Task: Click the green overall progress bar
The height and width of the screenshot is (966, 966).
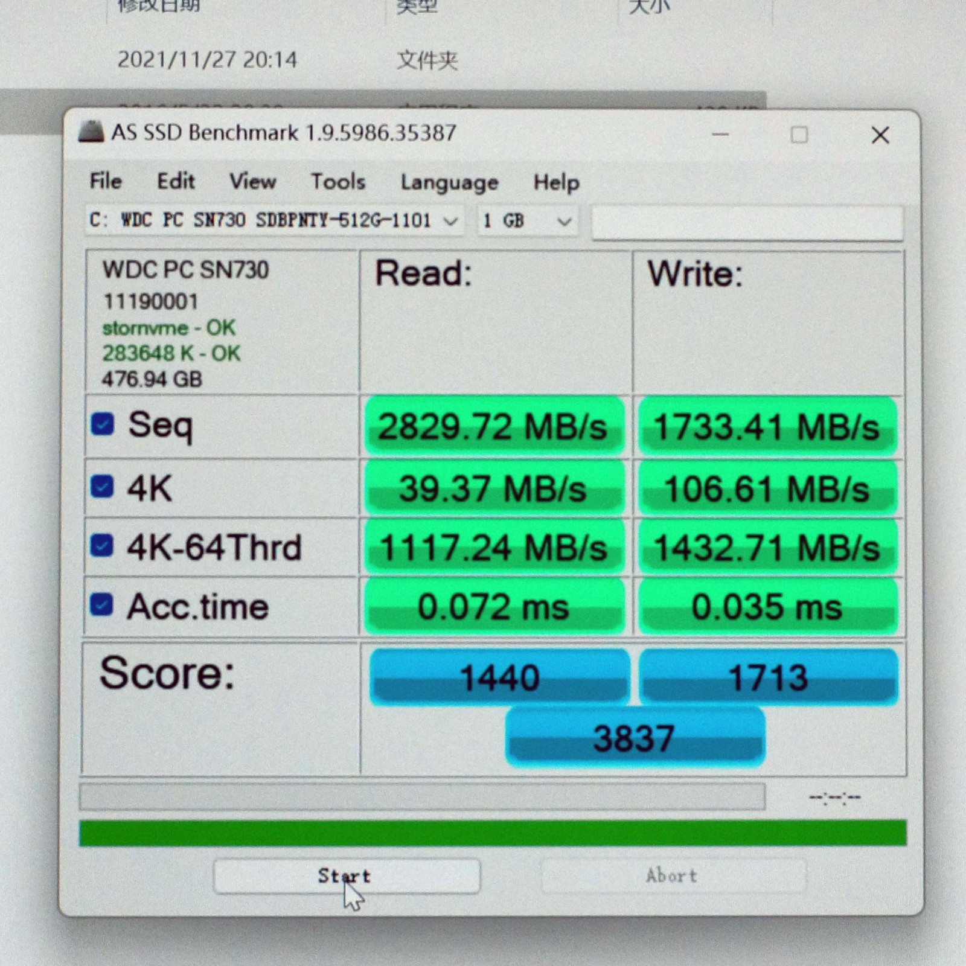Action: [x=493, y=833]
